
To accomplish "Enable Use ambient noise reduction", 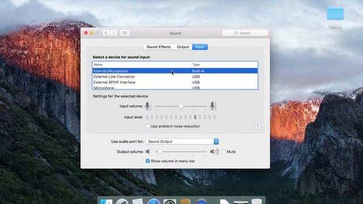I will 147,126.
